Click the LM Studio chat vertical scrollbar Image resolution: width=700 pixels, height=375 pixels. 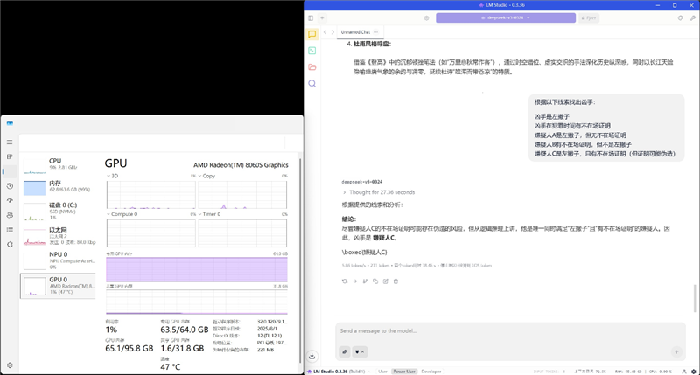695,298
